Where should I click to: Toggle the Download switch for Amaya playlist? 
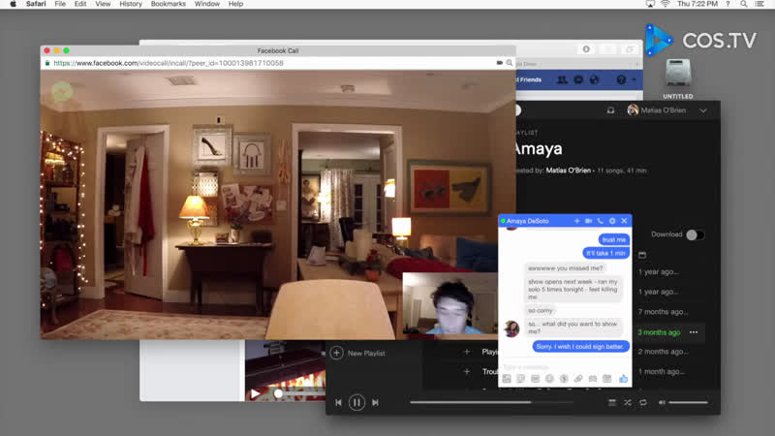point(695,234)
